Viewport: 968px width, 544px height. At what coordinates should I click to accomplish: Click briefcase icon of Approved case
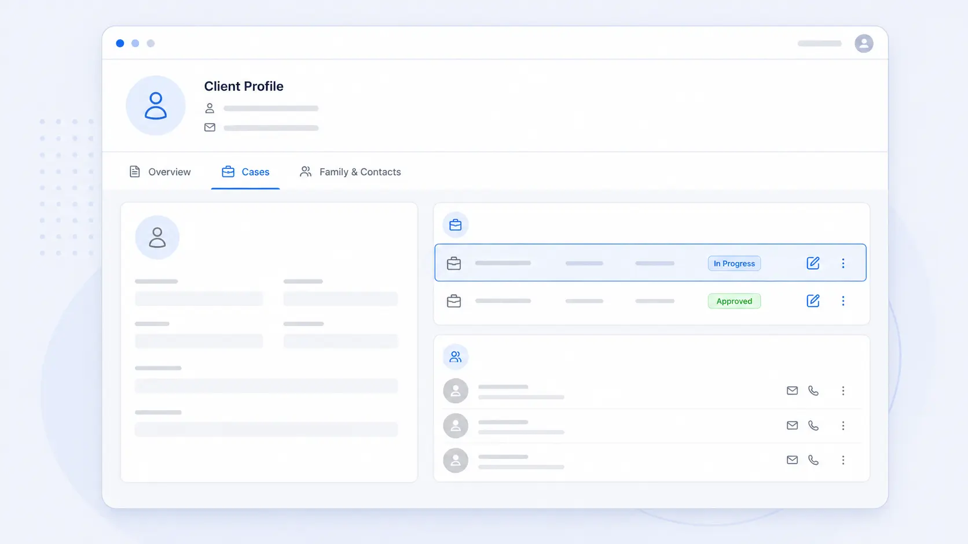coord(454,301)
